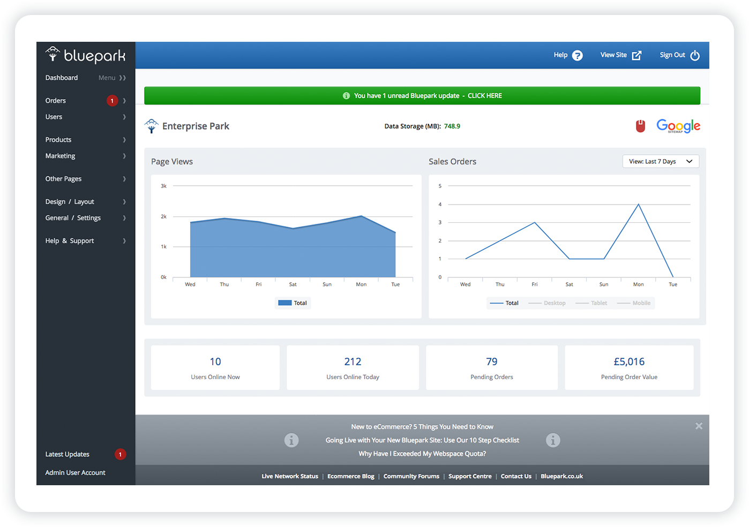Click the Mon peak on Page Views chart
The image size is (749, 527).
click(x=361, y=216)
